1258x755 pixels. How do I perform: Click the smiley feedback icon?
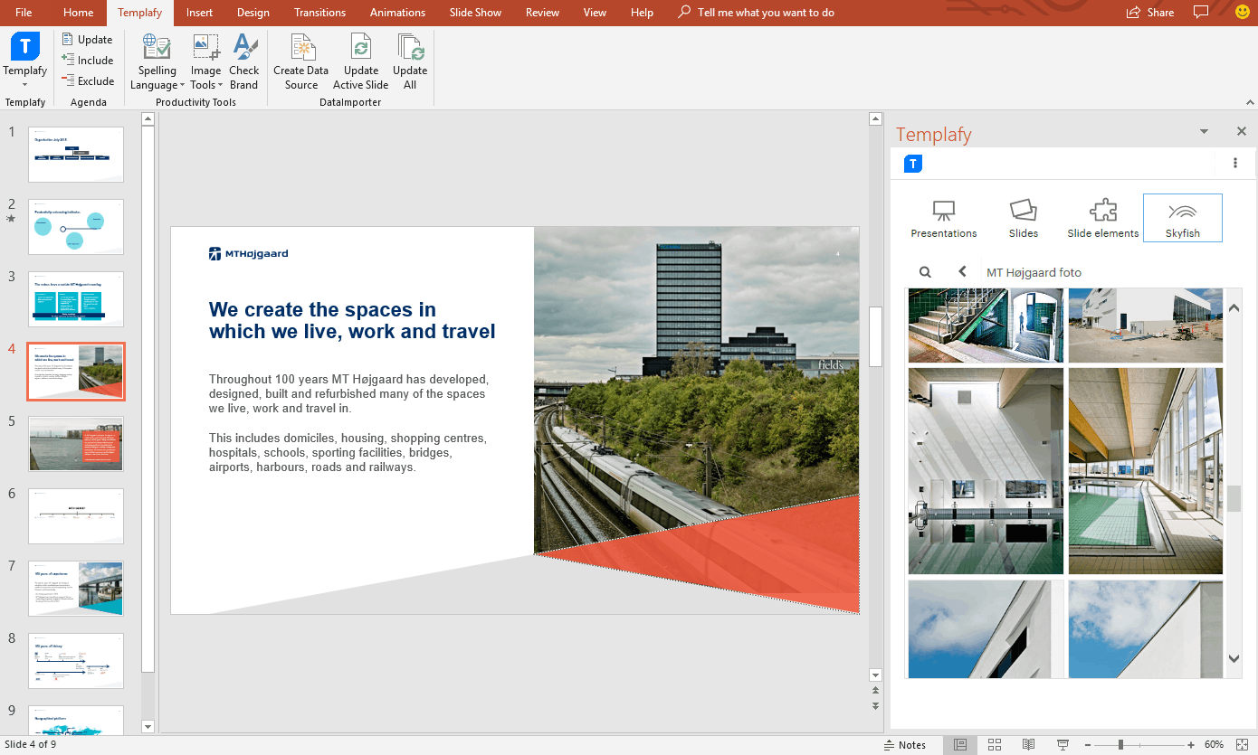(1242, 13)
